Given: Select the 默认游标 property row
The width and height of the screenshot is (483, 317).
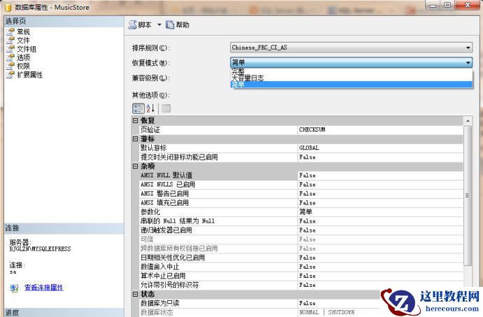Looking at the screenshot, I should (301, 148).
